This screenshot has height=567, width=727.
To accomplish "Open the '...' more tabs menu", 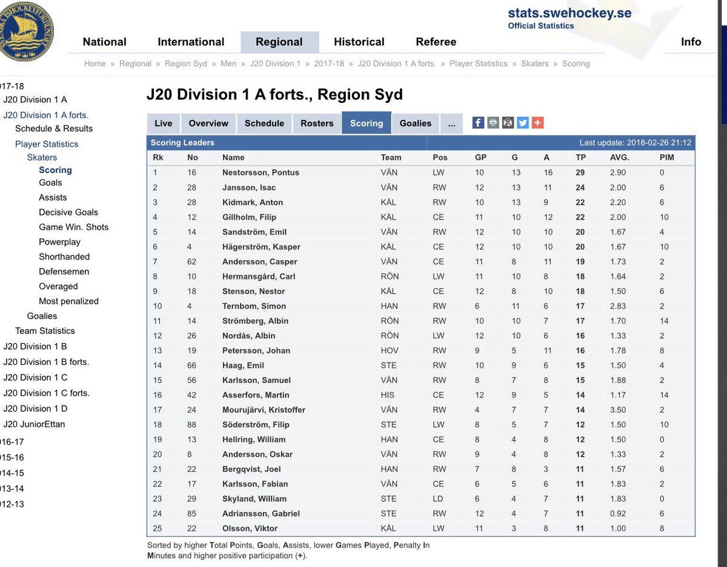I will 451,123.
